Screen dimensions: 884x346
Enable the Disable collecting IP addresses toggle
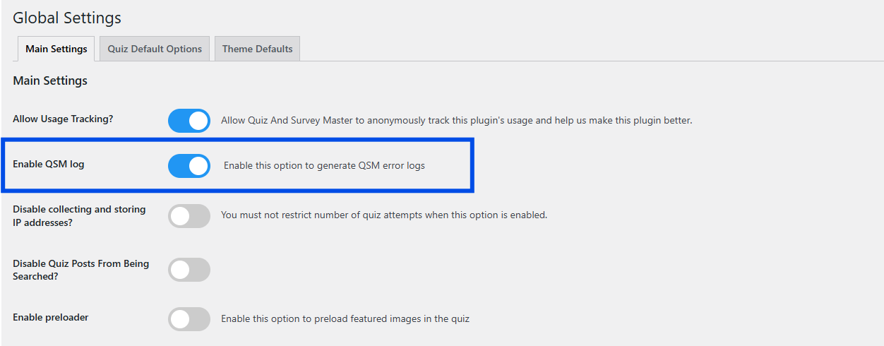tap(189, 216)
